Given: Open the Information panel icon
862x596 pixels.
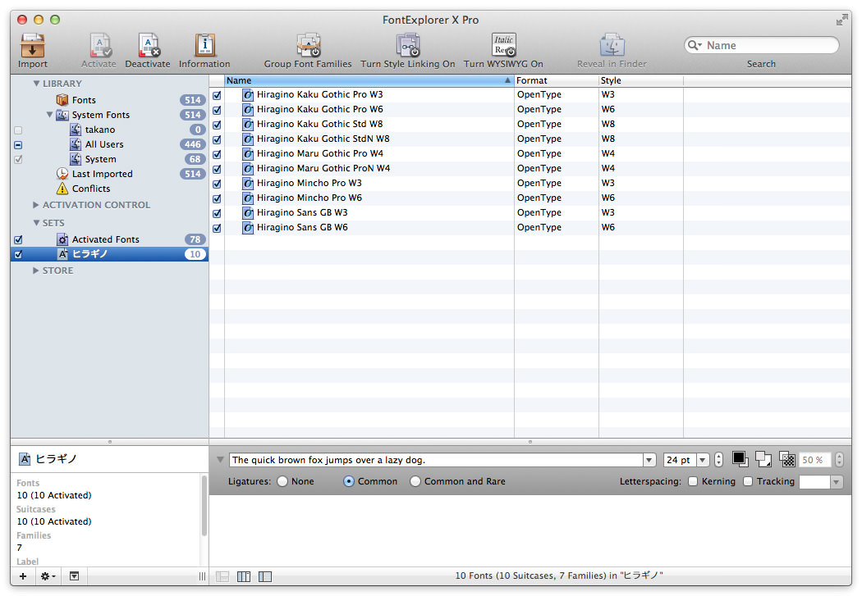Looking at the screenshot, I should (x=204, y=46).
